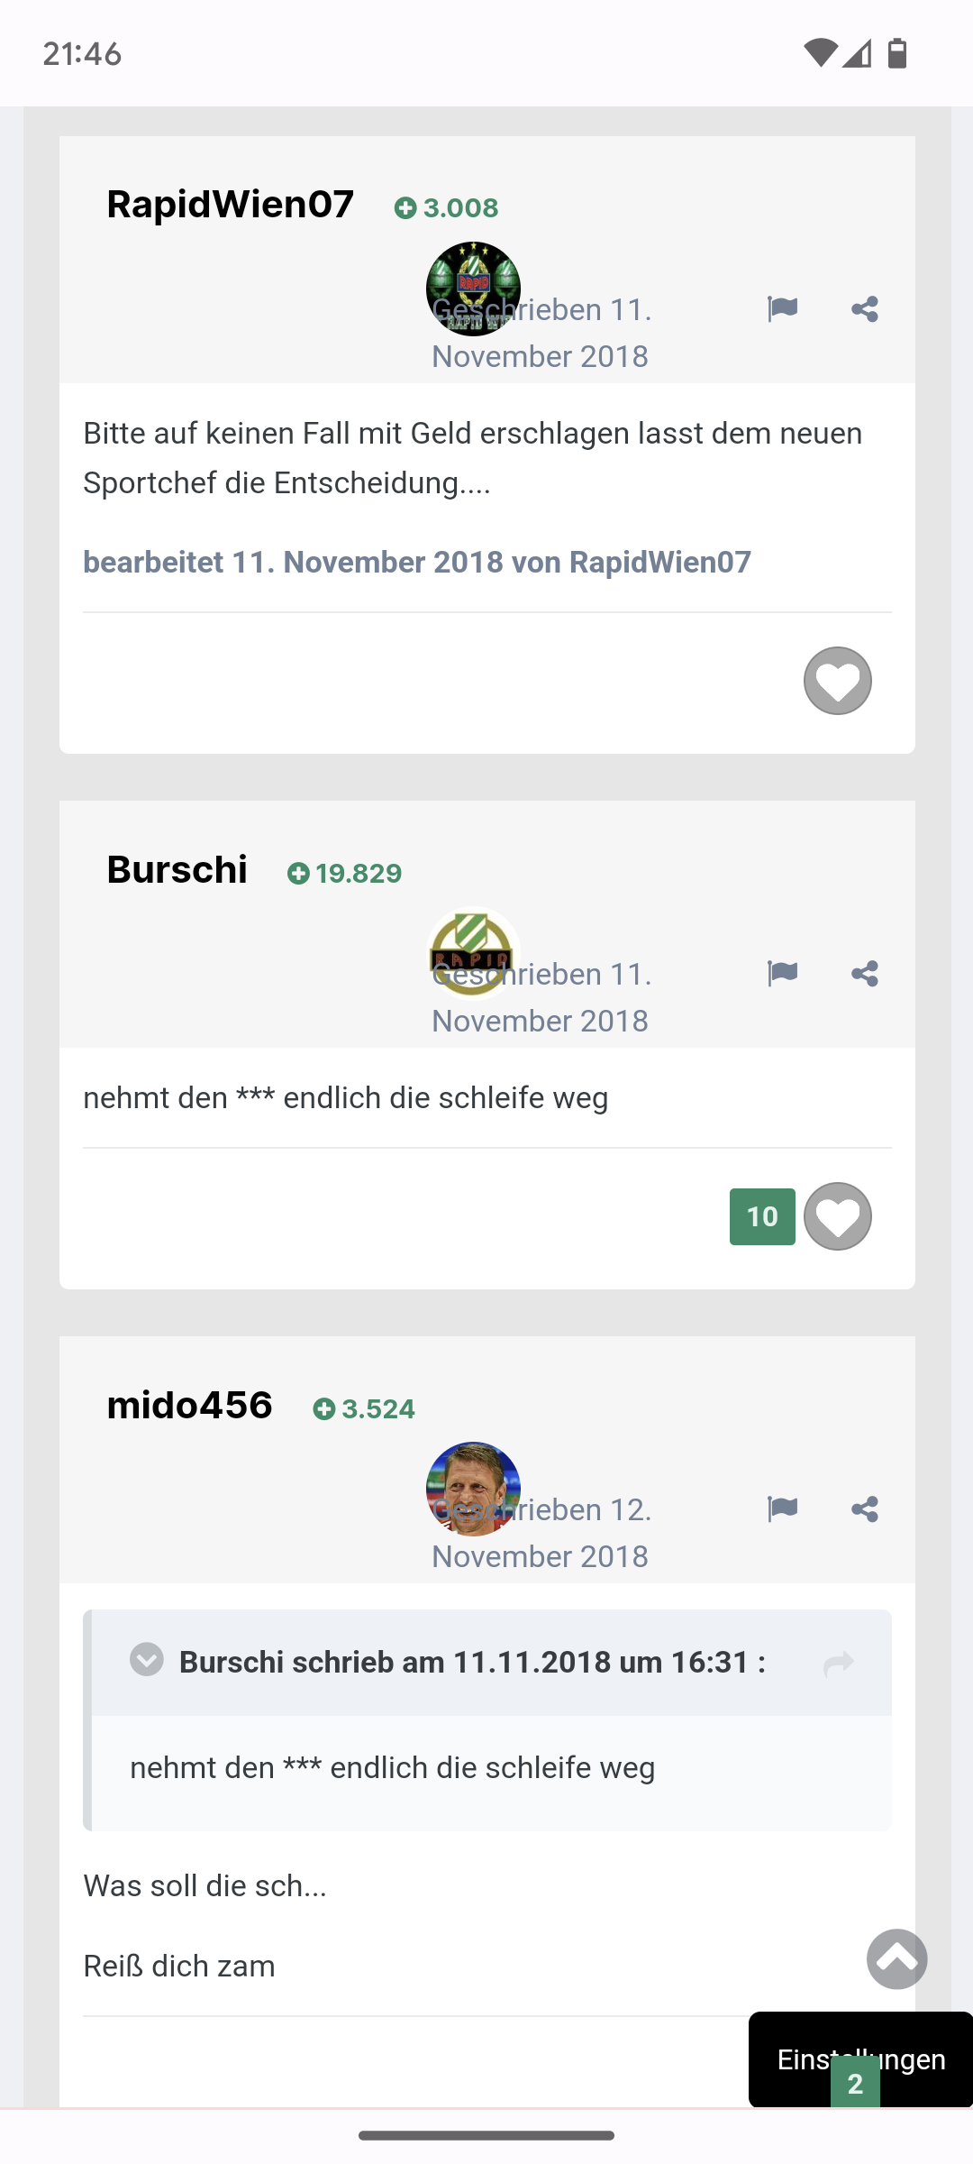973x2164 pixels.
Task: Report RapidWien07's post with the flag icon
Action: point(782,309)
